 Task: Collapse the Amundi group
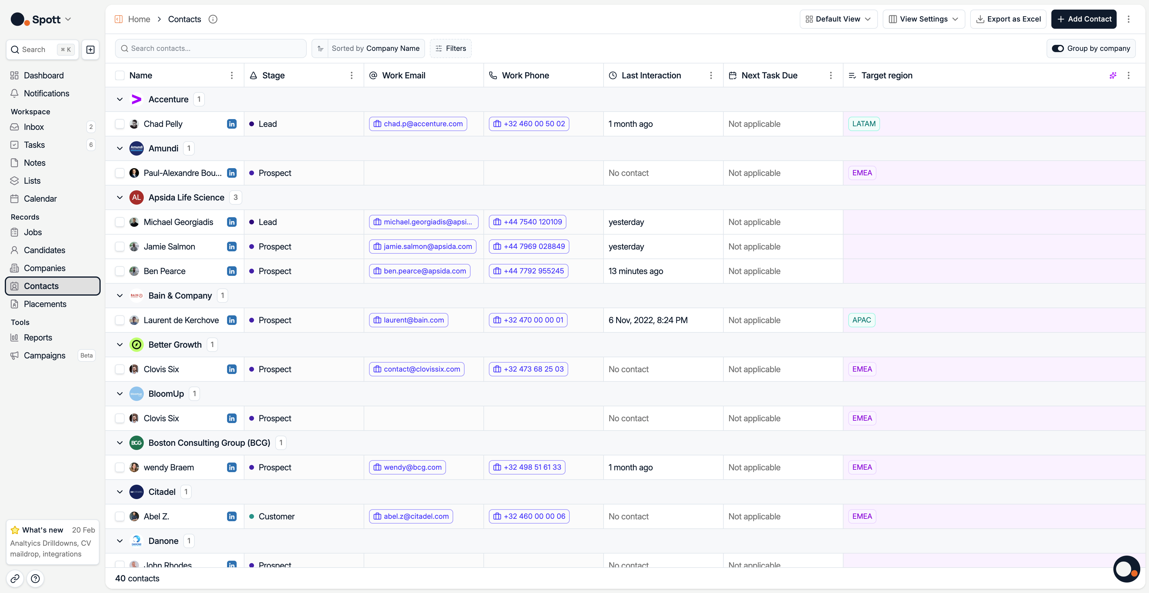[120, 148]
